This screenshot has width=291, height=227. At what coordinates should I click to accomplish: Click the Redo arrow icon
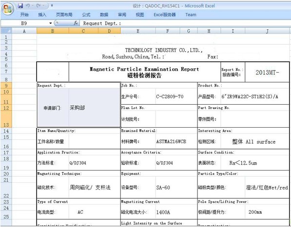pos(39,6)
